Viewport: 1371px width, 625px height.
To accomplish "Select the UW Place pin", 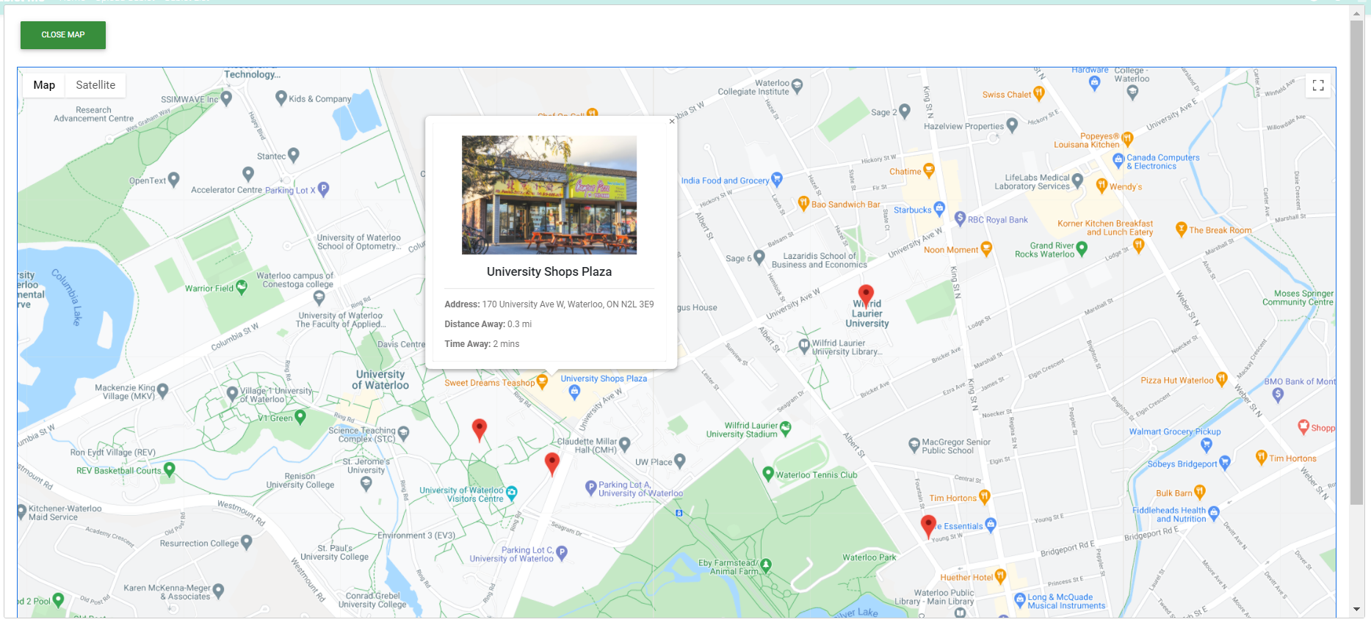I will [x=680, y=461].
